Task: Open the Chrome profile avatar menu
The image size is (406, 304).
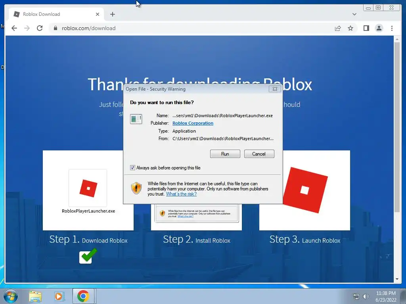Action: click(379, 28)
